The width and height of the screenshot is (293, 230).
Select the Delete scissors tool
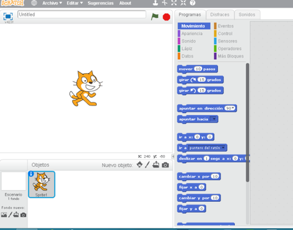coord(164,3)
